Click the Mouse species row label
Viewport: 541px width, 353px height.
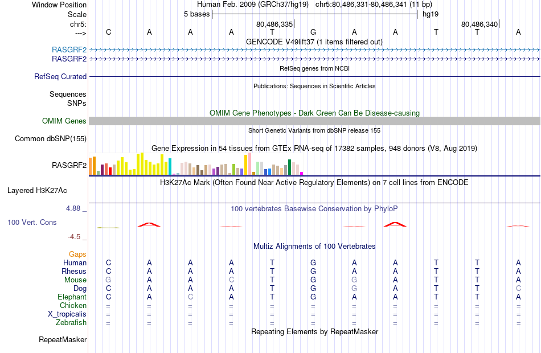click(x=76, y=280)
